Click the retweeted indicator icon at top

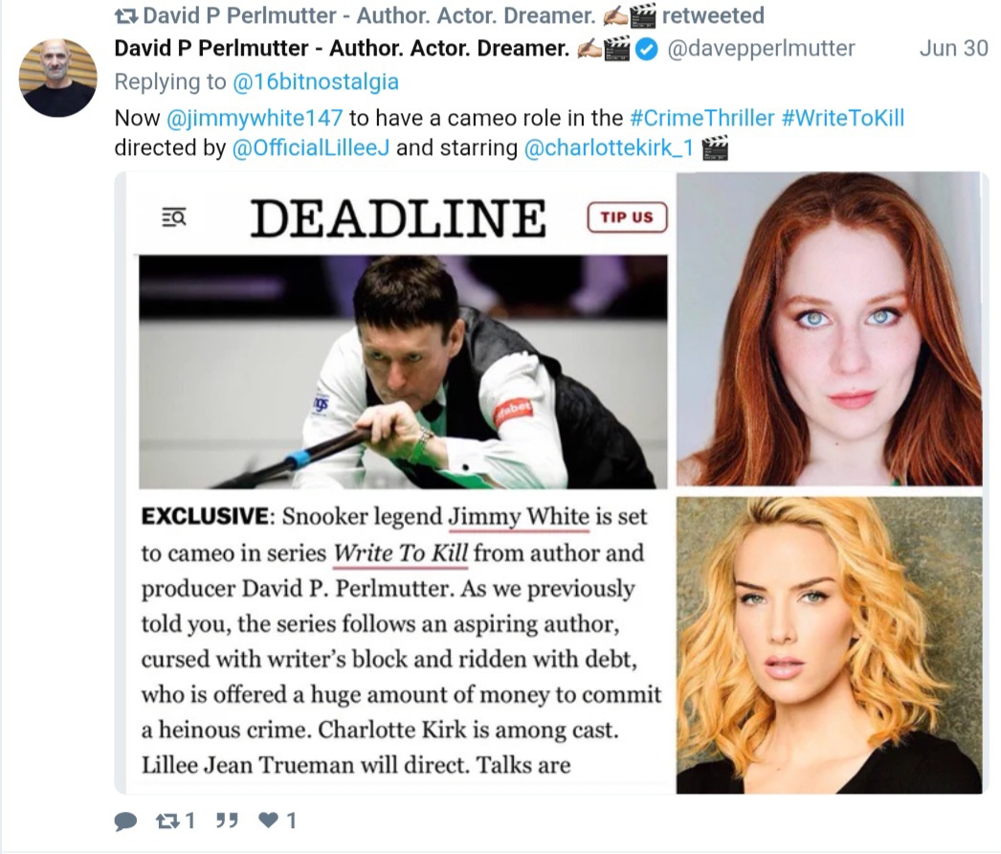pyautogui.click(x=125, y=16)
